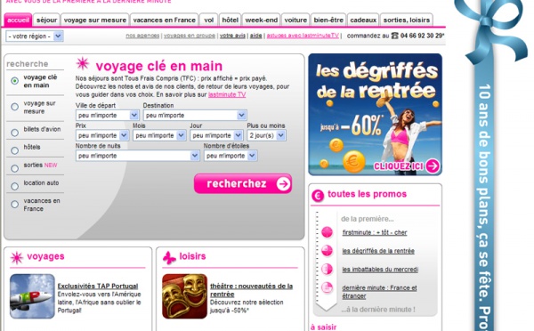Choose the location auto radio button
Screen dimensions: 534x331
tap(14, 186)
